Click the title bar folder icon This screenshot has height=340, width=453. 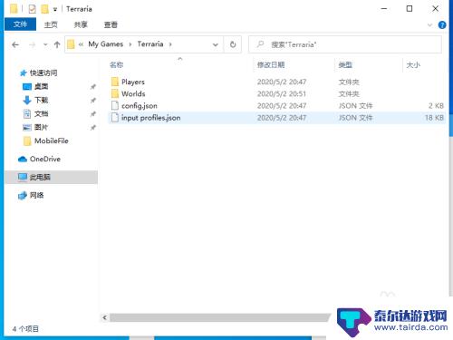coord(14,9)
